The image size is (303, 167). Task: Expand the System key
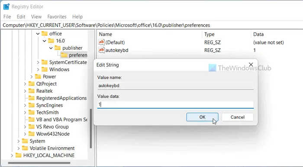(x=18, y=141)
